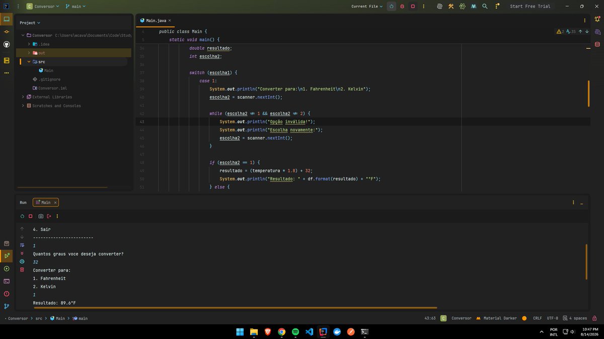Click the Start Free Trial button
604x339 pixels.
click(x=530, y=7)
